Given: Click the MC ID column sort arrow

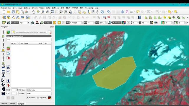Looking at the screenshot, I should pyautogui.click(x=18, y=43).
